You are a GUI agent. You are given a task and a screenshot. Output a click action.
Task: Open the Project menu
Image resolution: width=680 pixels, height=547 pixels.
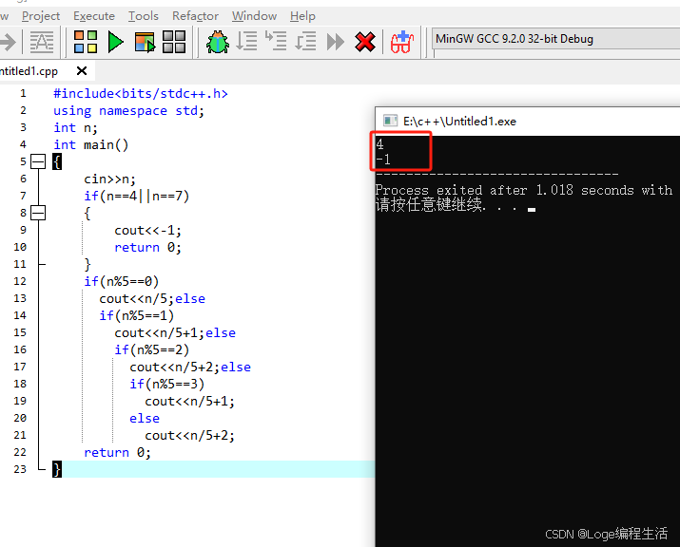tap(41, 16)
